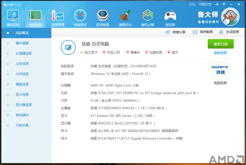Click the 复制信息 copy info link
The image size is (246, 165).
pyautogui.click(x=220, y=53)
